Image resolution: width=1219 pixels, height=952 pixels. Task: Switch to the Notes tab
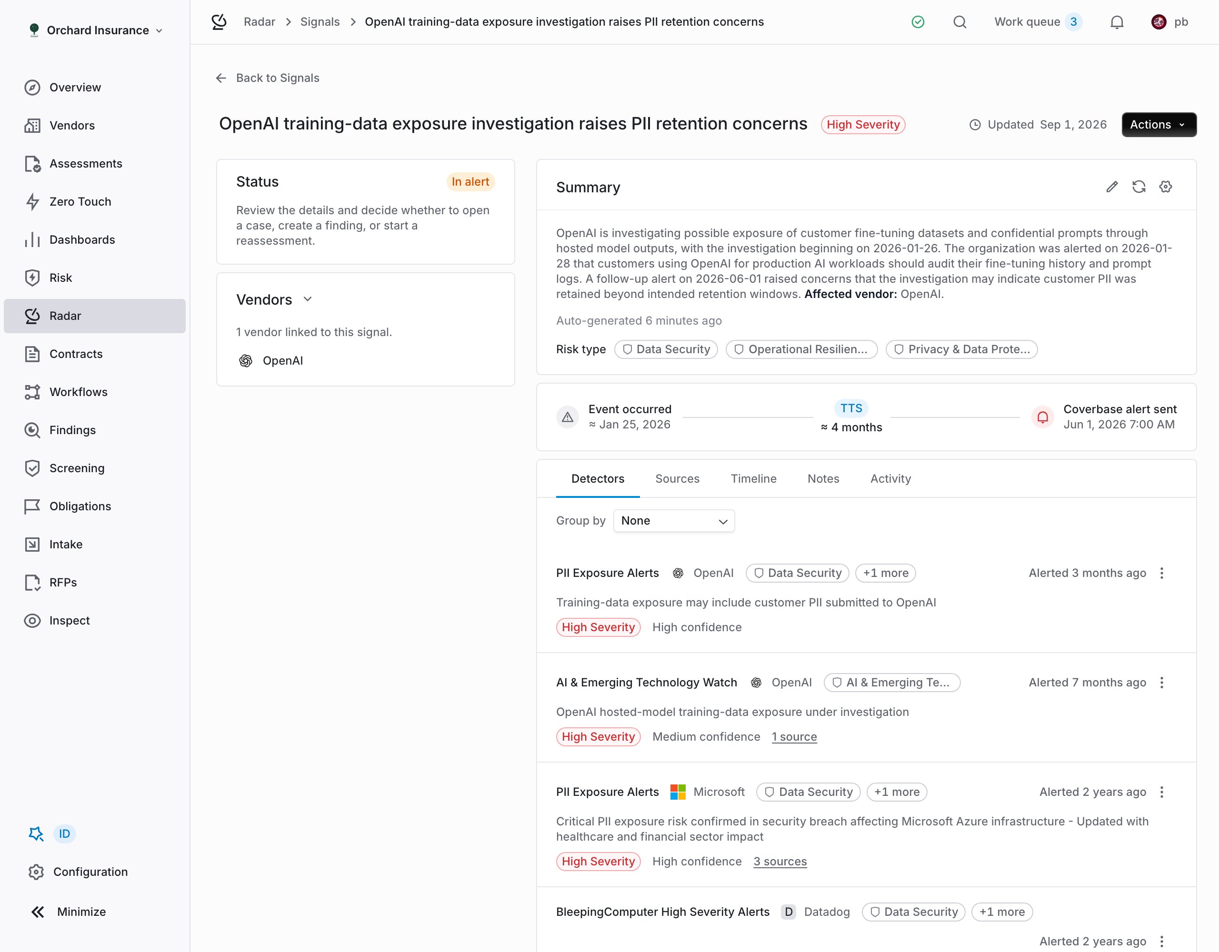tap(823, 479)
